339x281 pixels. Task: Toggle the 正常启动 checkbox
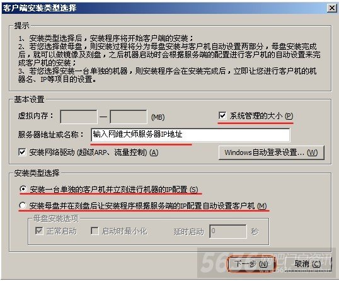click(39, 231)
